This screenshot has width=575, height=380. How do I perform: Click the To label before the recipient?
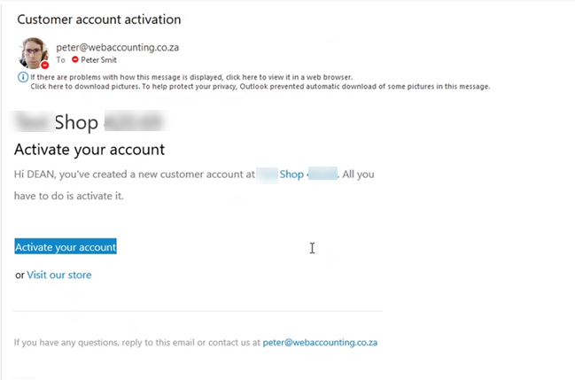pyautogui.click(x=61, y=59)
